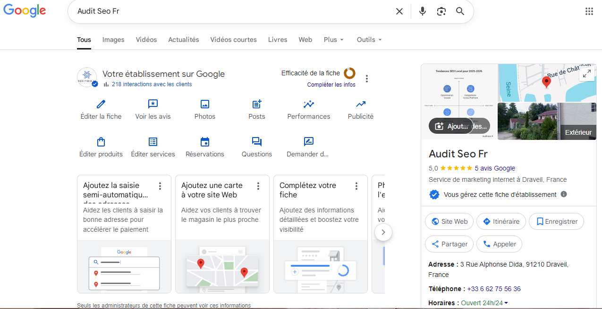Open the 5 avis Google link
Viewport: 602px width, 309px height.
coord(495,168)
